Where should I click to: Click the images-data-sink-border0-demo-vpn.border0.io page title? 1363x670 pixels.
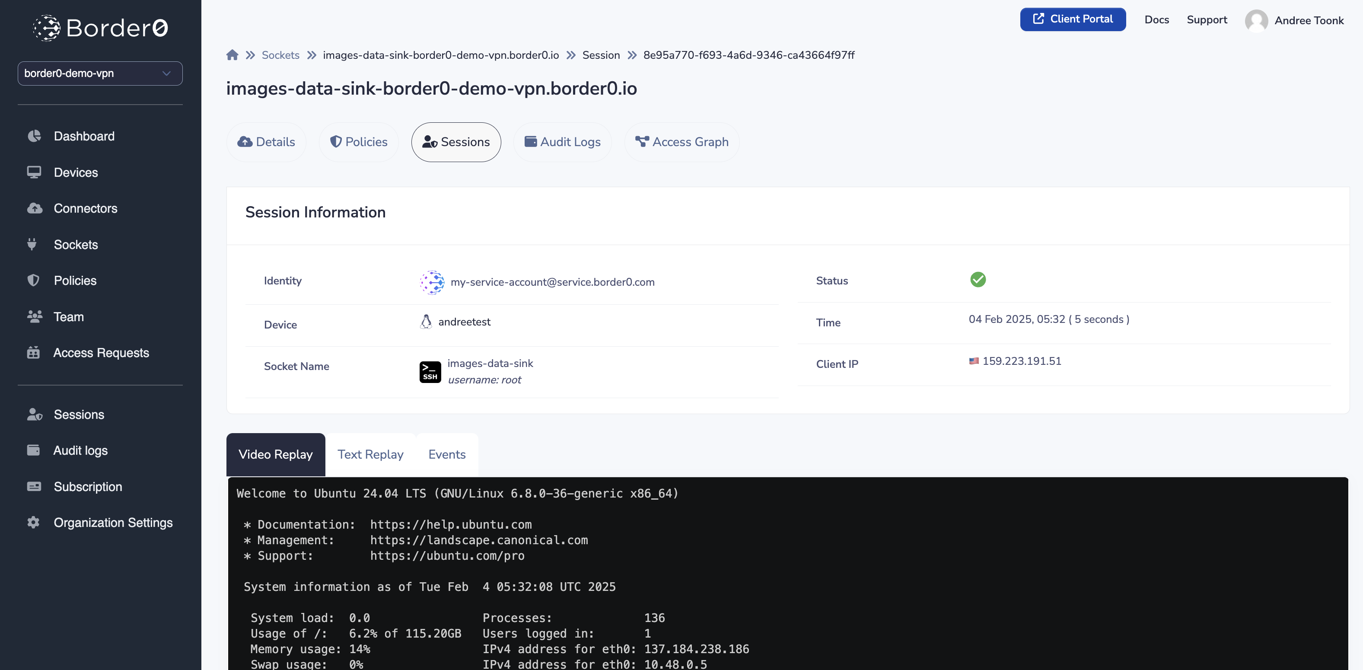pyautogui.click(x=431, y=88)
